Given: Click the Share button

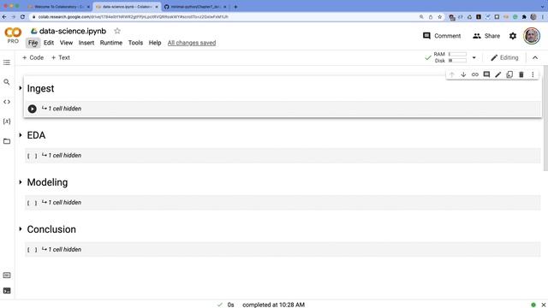Looking at the screenshot, I should pos(486,36).
